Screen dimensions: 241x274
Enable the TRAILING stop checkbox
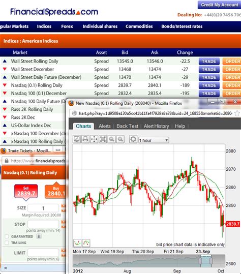click(x=7, y=242)
